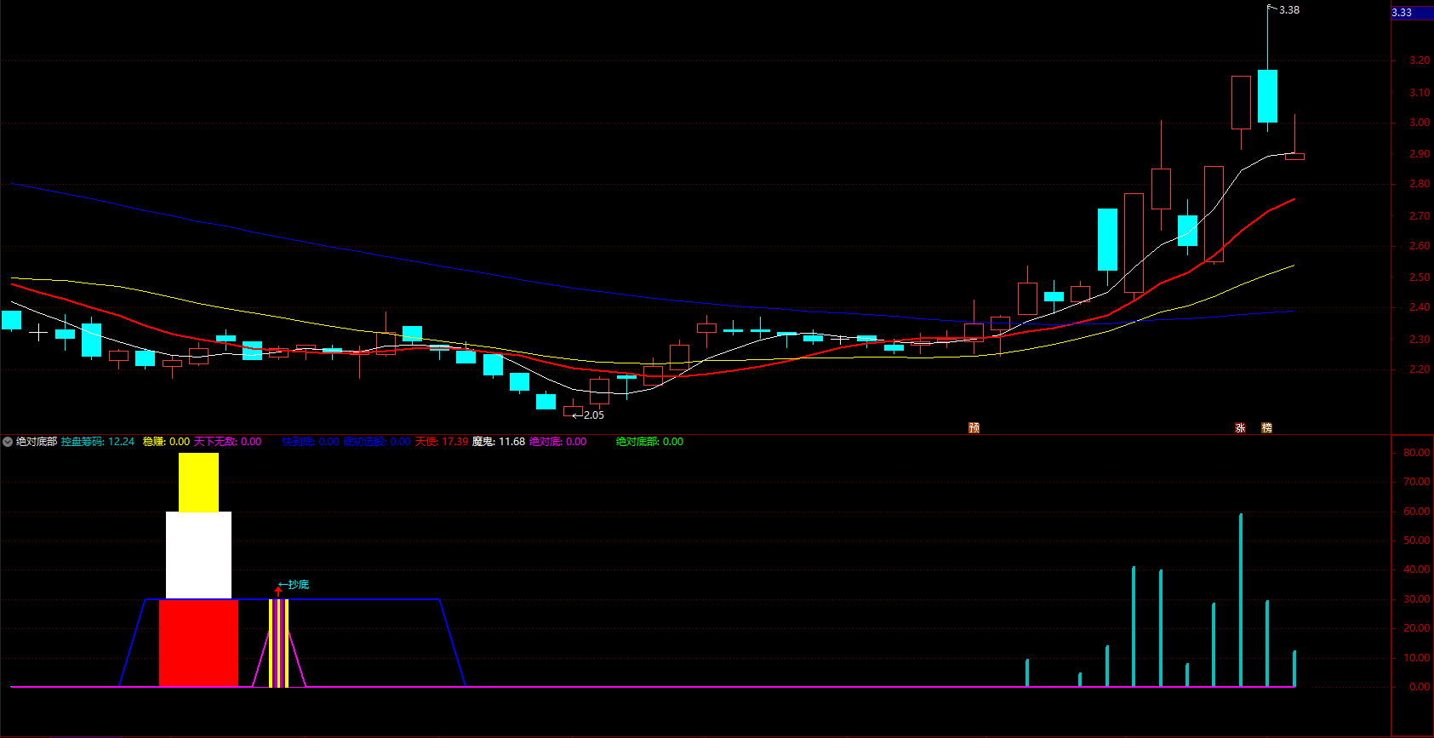Screen dimensions: 1434x738
Task: Click the tallest teal bar near 60.00
Action: 1241,600
